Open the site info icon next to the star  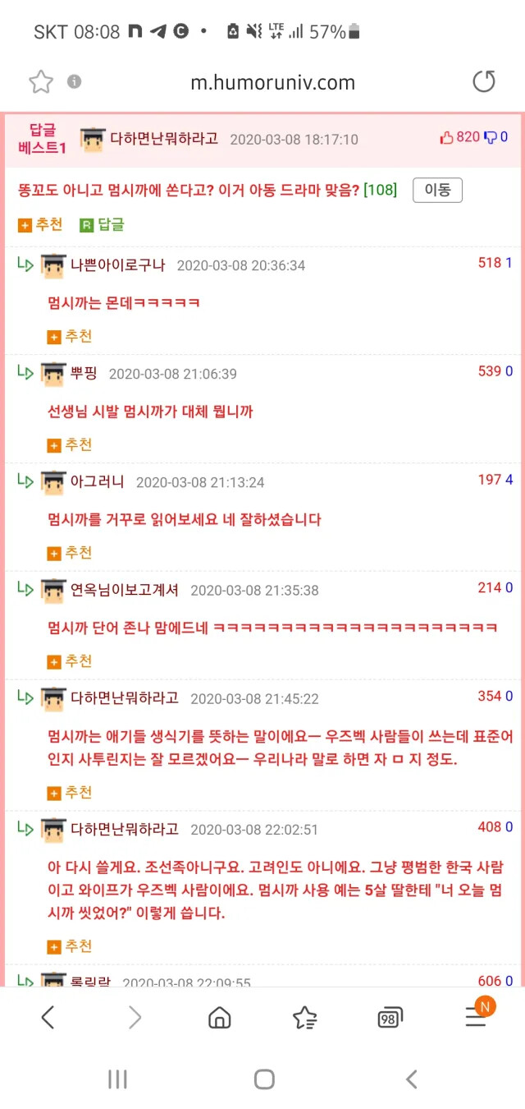coord(75,81)
